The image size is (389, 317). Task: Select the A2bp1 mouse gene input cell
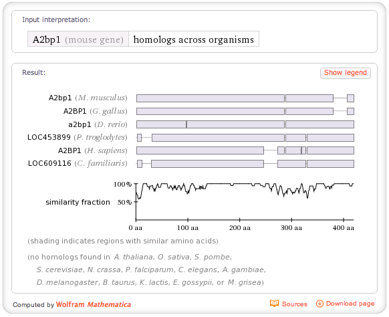pyautogui.click(x=78, y=39)
